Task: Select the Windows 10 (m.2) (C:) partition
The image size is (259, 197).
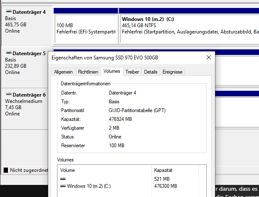Action: tap(189, 29)
